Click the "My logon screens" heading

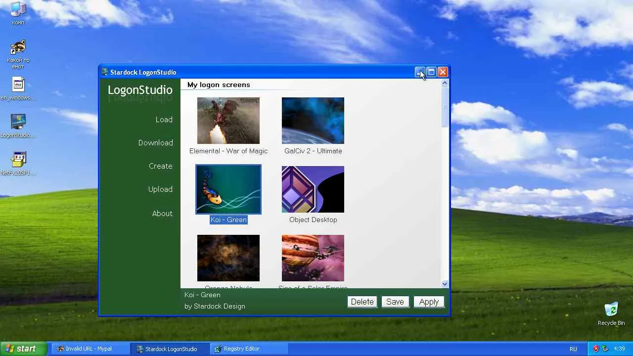pyautogui.click(x=219, y=85)
